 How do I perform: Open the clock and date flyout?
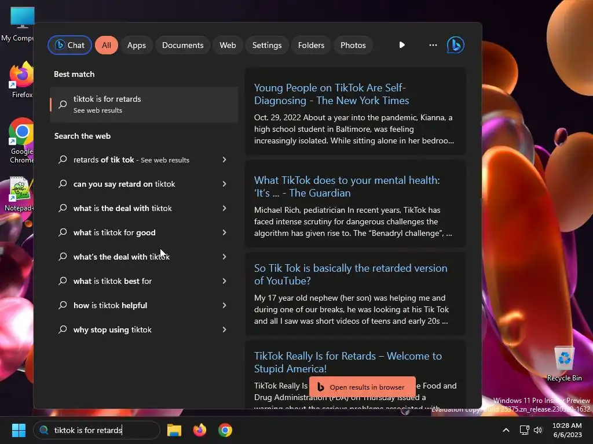click(x=568, y=430)
